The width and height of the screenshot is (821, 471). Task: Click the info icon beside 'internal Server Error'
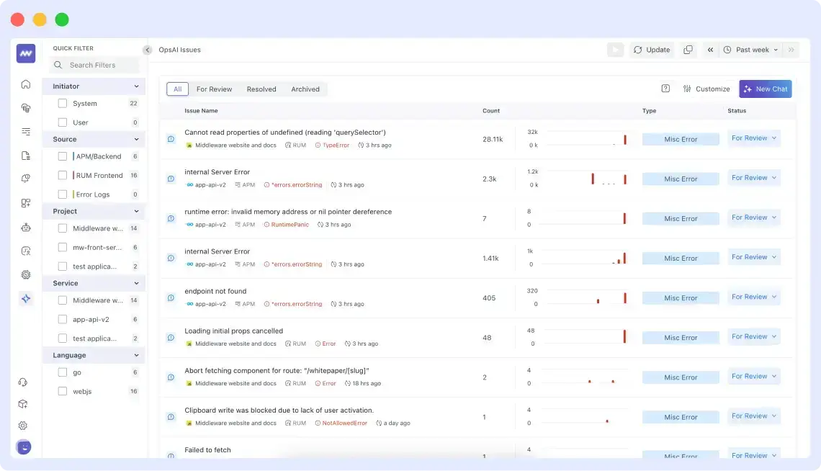tap(171, 177)
